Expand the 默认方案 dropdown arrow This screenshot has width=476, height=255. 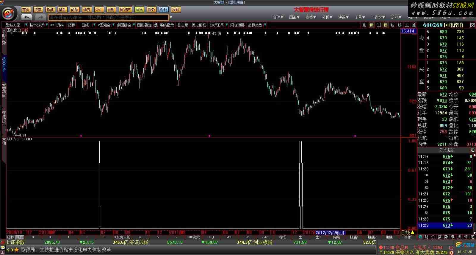pos(26,25)
